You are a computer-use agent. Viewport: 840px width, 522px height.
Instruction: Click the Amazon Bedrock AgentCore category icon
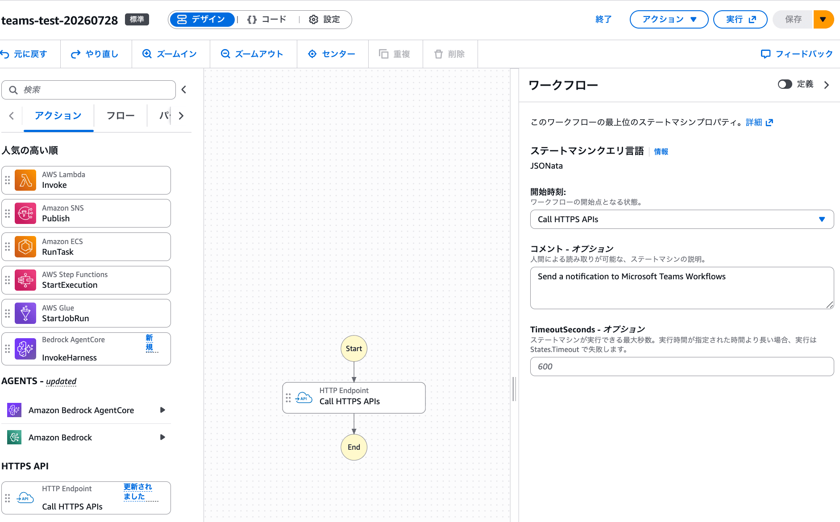point(14,410)
